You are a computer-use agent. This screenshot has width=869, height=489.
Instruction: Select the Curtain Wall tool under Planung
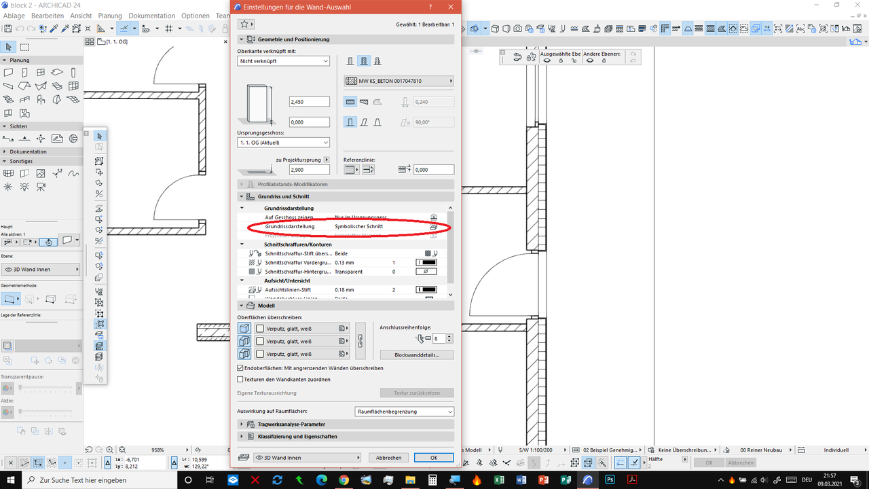click(73, 86)
